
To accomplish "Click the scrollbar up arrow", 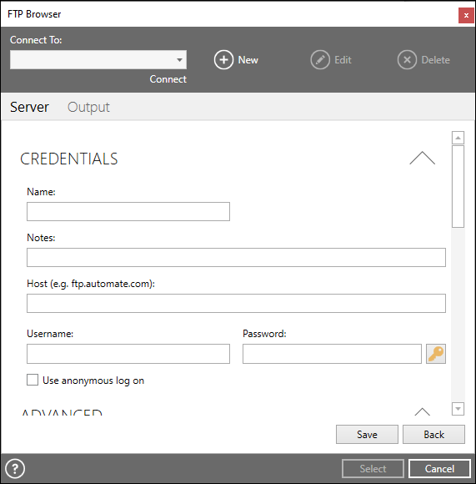I will 458,138.
